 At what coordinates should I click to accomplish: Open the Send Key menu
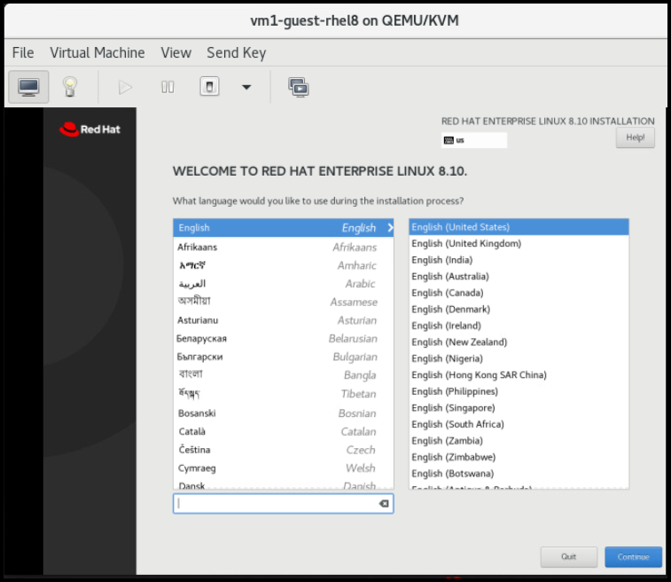coord(236,53)
